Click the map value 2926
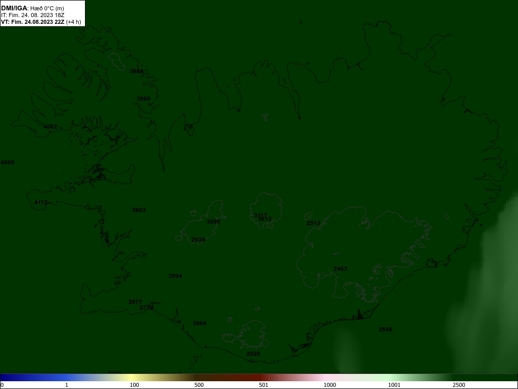This screenshot has width=518, height=389. [x=253, y=354]
